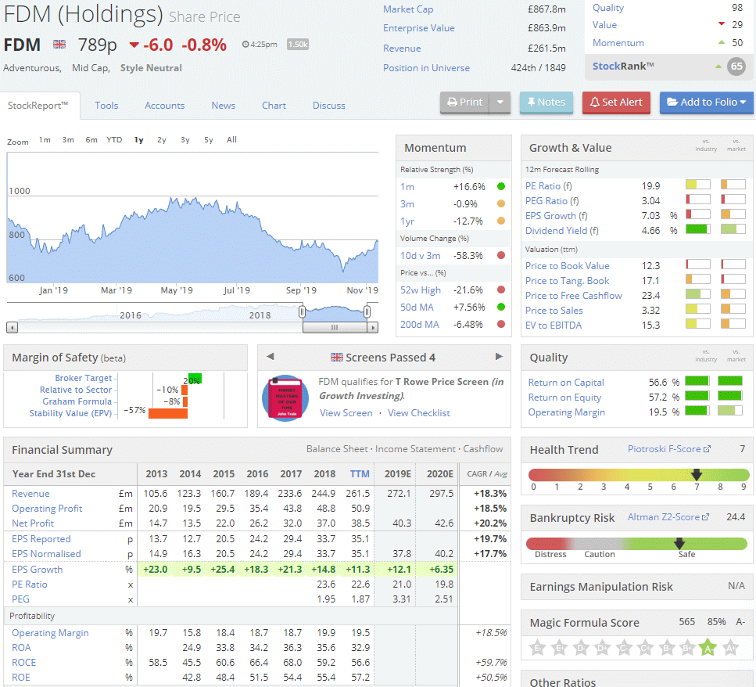Click the green 50d MA indicator dot

501,307
